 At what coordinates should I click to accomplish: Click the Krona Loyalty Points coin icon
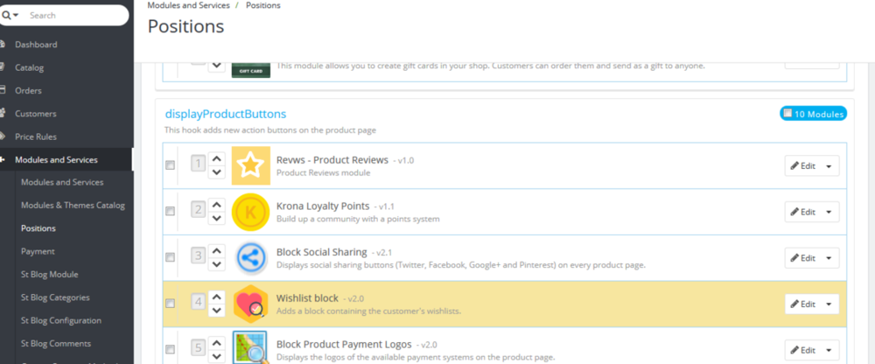tap(251, 212)
